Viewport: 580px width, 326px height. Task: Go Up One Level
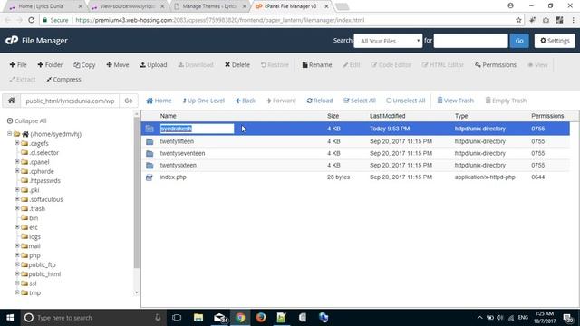pos(203,101)
